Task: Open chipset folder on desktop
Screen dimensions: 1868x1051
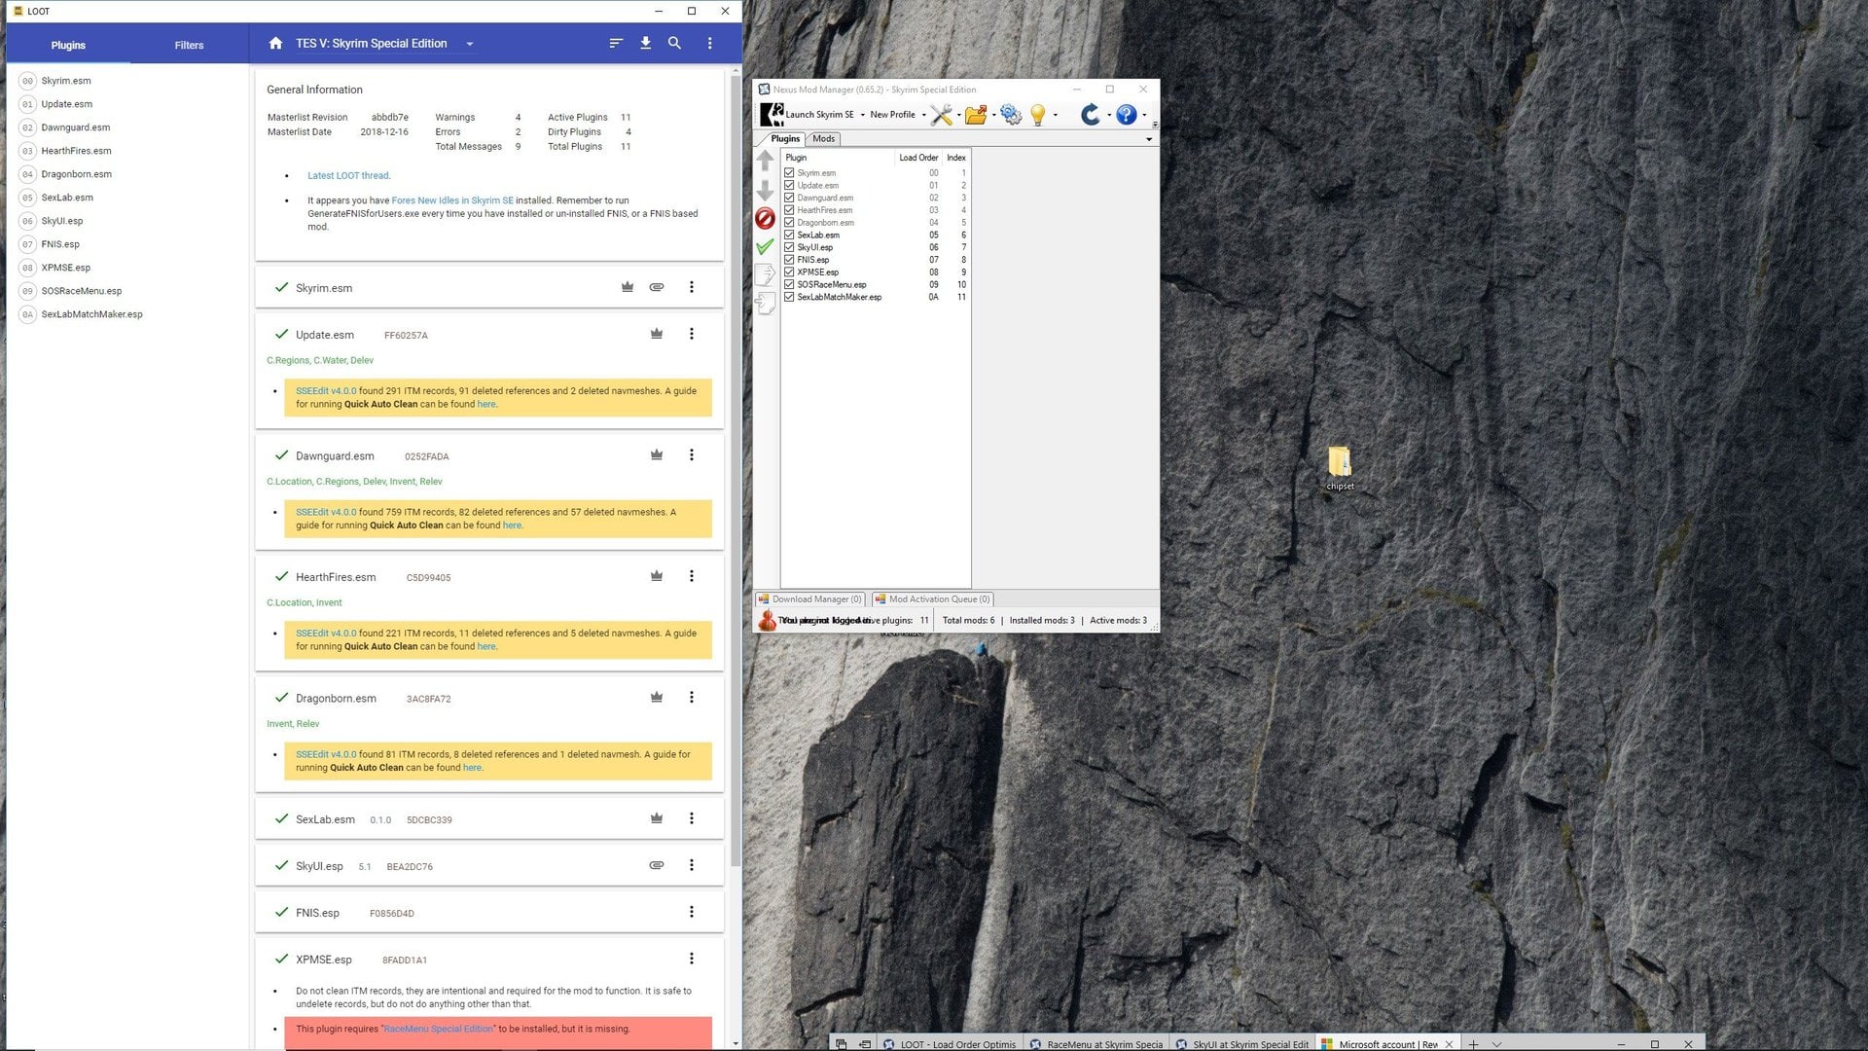Action: click(1340, 468)
